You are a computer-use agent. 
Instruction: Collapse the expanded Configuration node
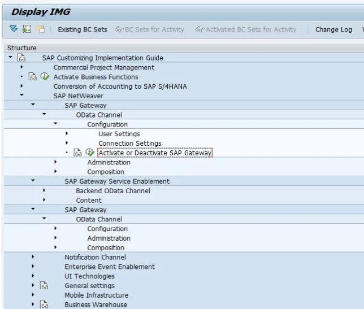[x=55, y=123]
